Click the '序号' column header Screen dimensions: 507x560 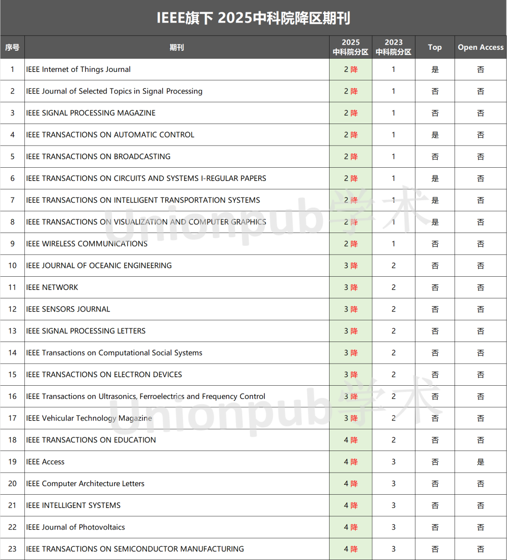coord(13,47)
